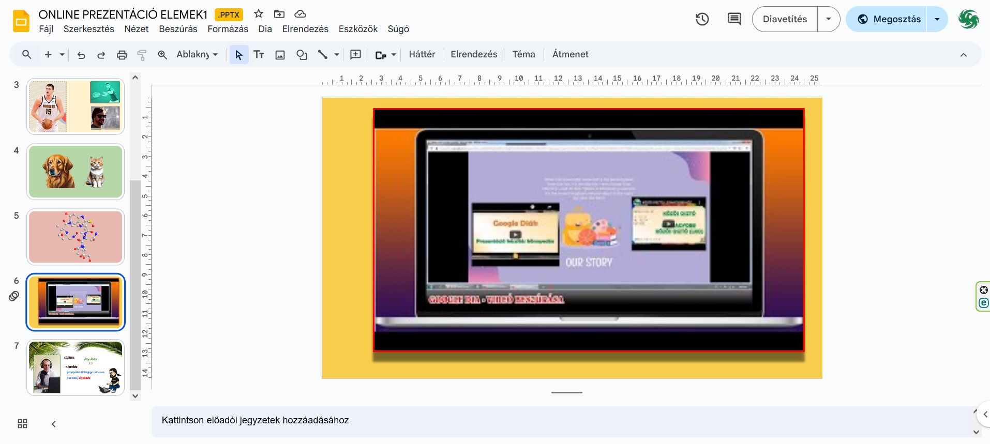Insert an image using toolbar icon

click(x=280, y=55)
